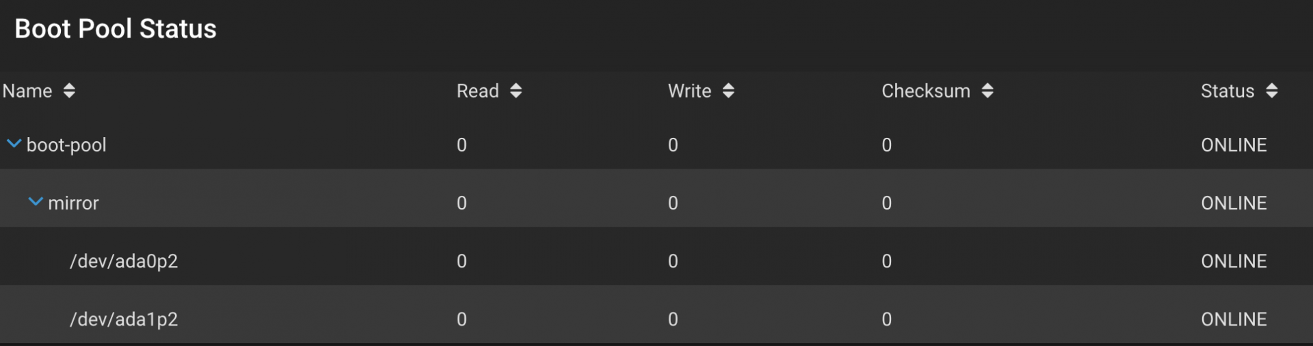
Task: Select the mirror row label
Action: tap(73, 203)
